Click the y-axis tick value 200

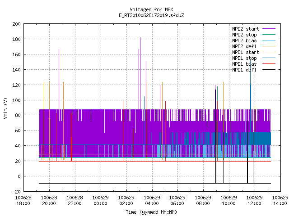tap(17, 24)
